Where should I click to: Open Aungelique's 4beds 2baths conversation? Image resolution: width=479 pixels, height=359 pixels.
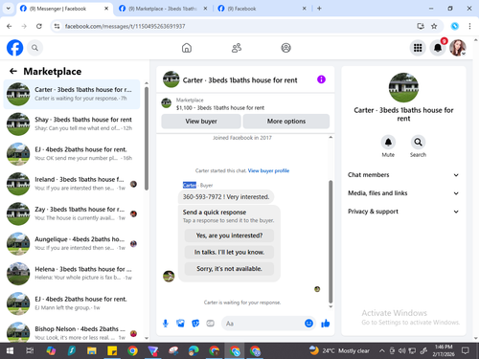coord(72,243)
